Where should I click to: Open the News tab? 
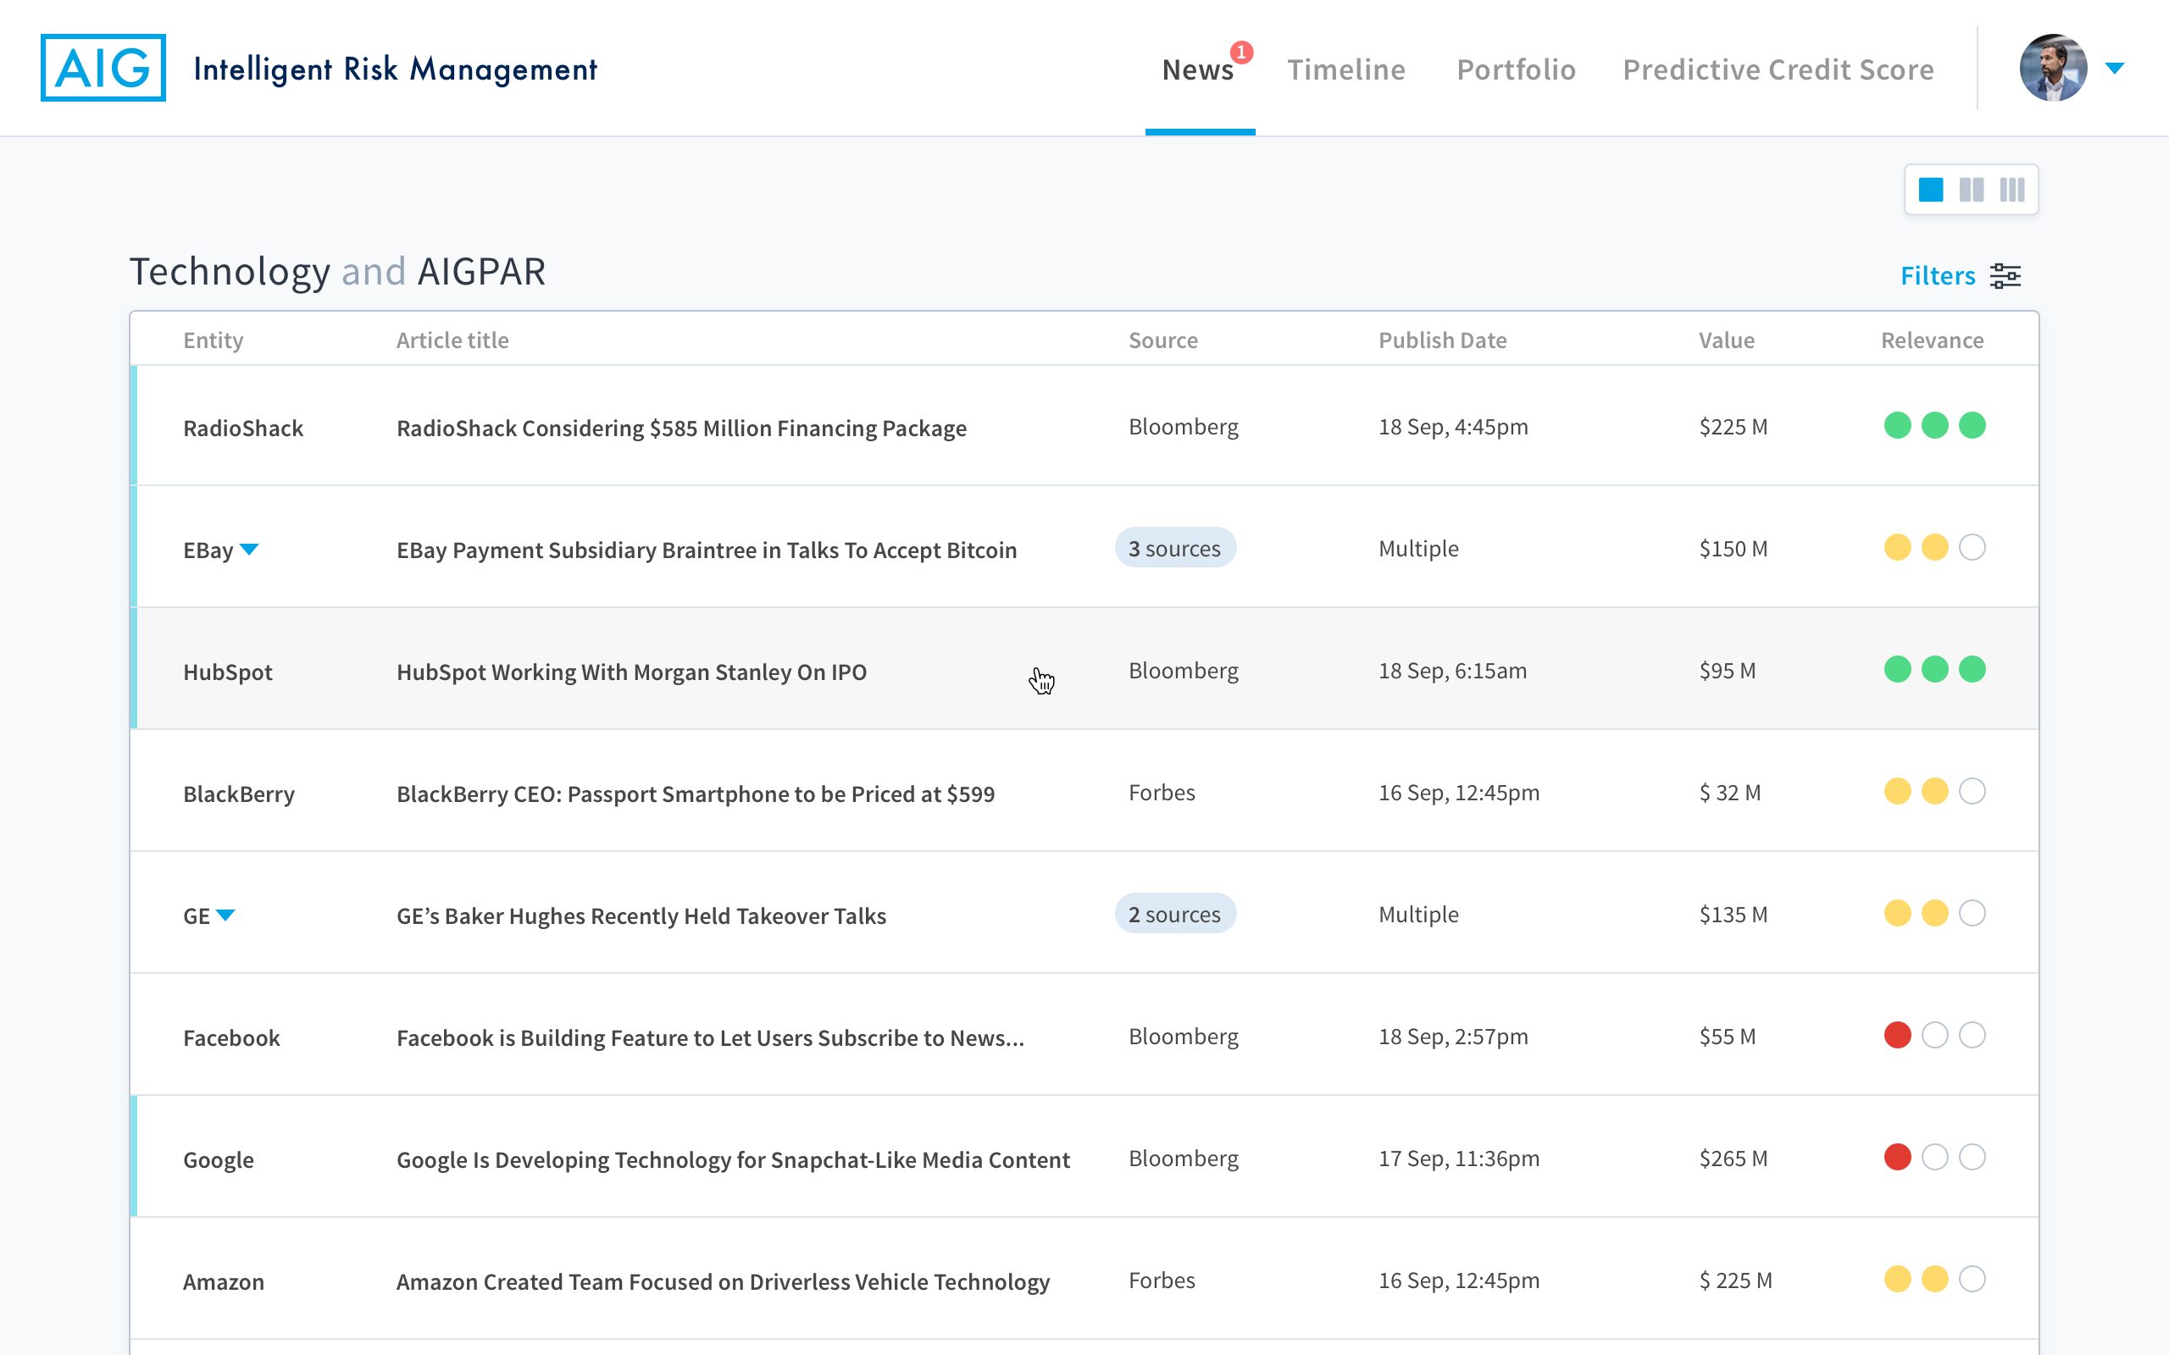pos(1198,70)
